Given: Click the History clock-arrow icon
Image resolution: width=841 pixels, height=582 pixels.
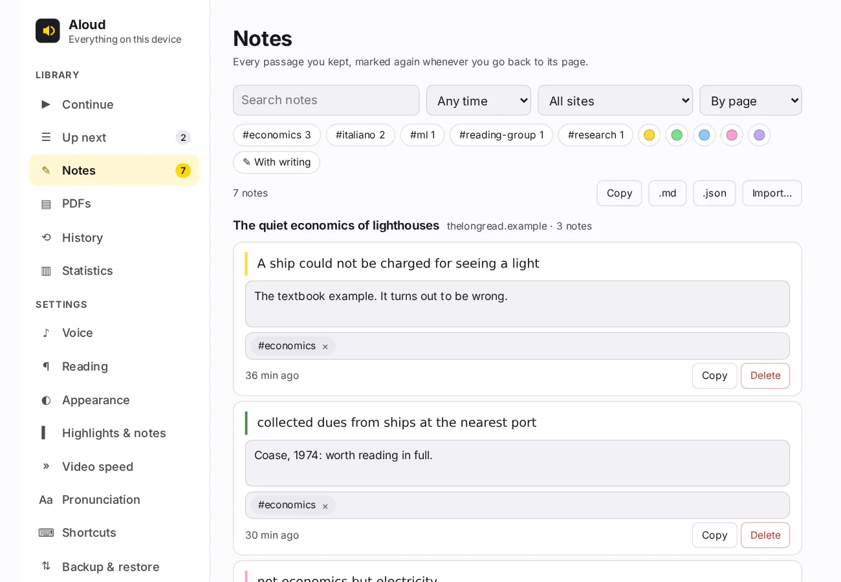Looking at the screenshot, I should (46, 237).
